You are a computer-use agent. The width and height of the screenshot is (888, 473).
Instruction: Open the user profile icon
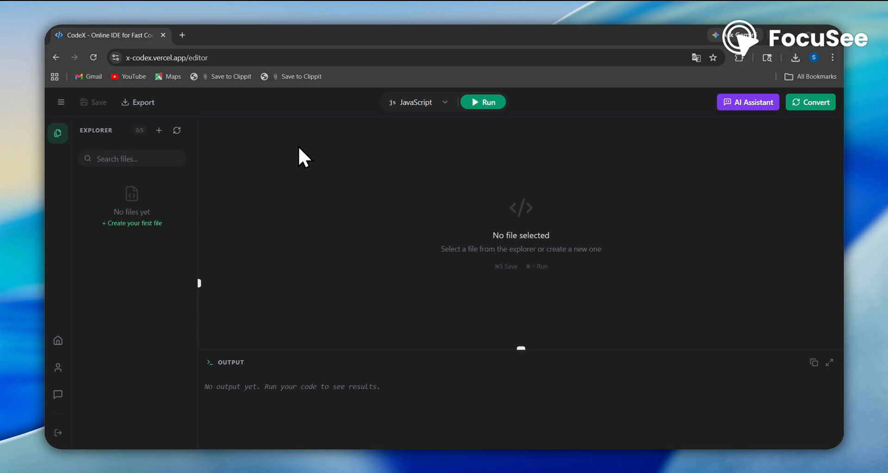[x=58, y=368]
